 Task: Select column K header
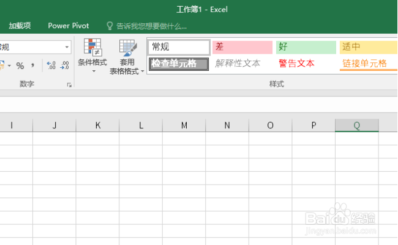coord(98,125)
